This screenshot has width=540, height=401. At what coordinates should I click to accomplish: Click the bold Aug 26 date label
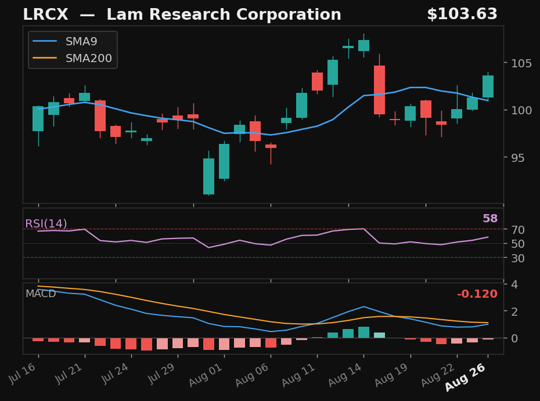(466, 377)
